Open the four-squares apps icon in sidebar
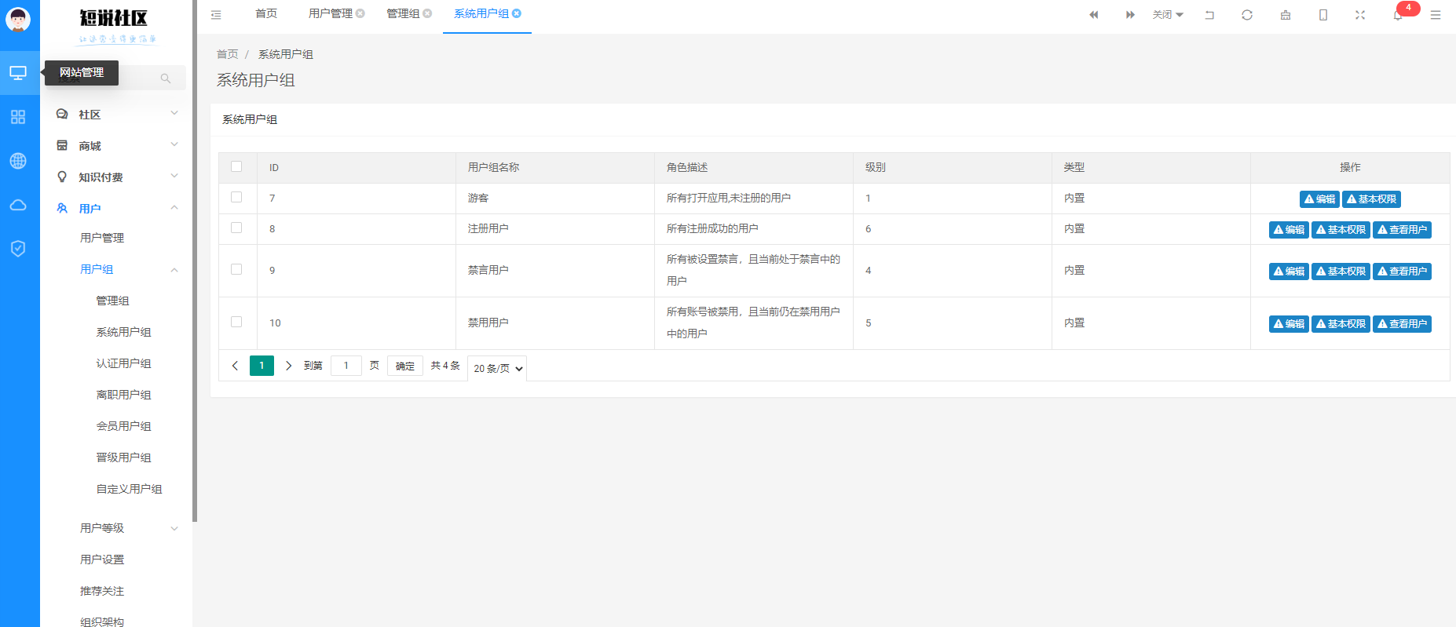The width and height of the screenshot is (1456, 627). (x=18, y=117)
